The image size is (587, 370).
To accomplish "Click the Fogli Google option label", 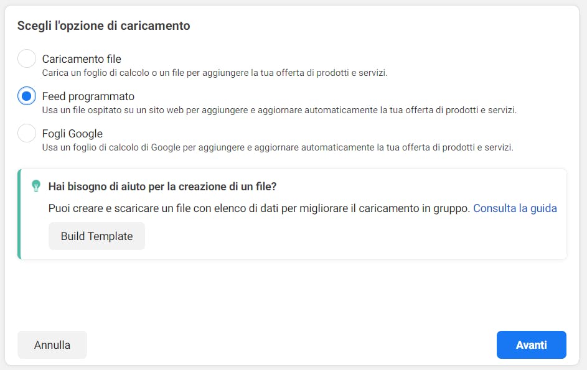I will tap(72, 134).
